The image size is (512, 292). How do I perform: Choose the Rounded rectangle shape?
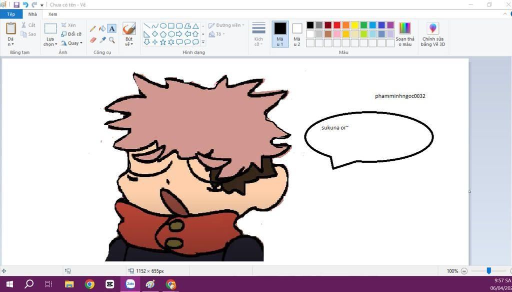(x=179, y=26)
